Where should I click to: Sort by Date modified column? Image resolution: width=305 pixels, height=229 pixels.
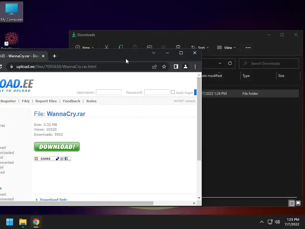(212, 75)
